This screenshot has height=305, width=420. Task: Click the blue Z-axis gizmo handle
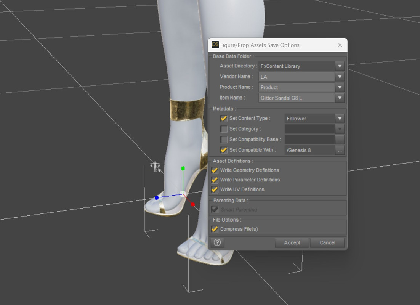(x=157, y=198)
